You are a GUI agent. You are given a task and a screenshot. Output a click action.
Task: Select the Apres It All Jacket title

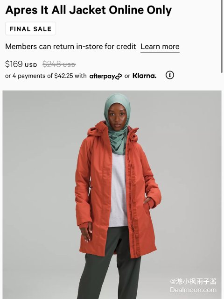point(89,10)
